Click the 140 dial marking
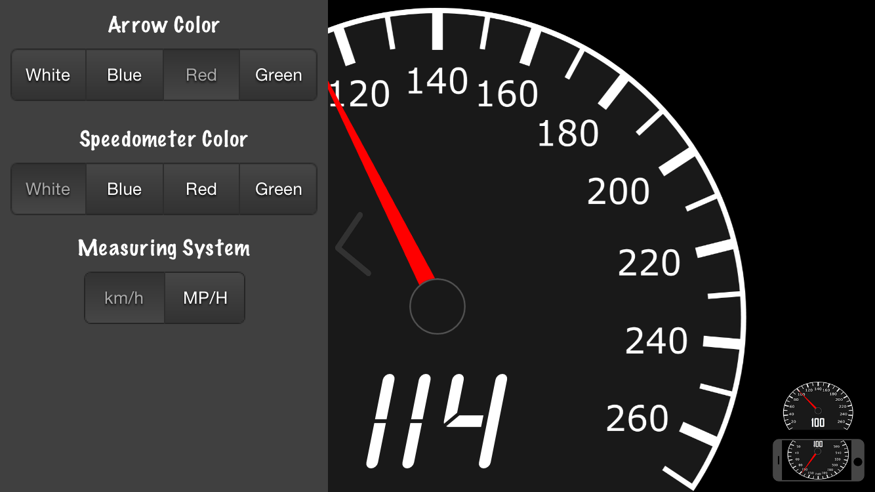Screen dimensions: 875x492 tap(437, 82)
